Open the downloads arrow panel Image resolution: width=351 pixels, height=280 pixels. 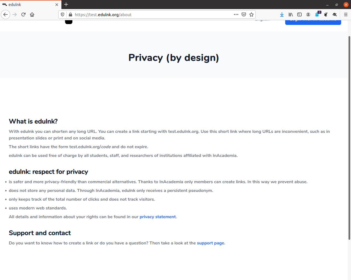pyautogui.click(x=282, y=14)
